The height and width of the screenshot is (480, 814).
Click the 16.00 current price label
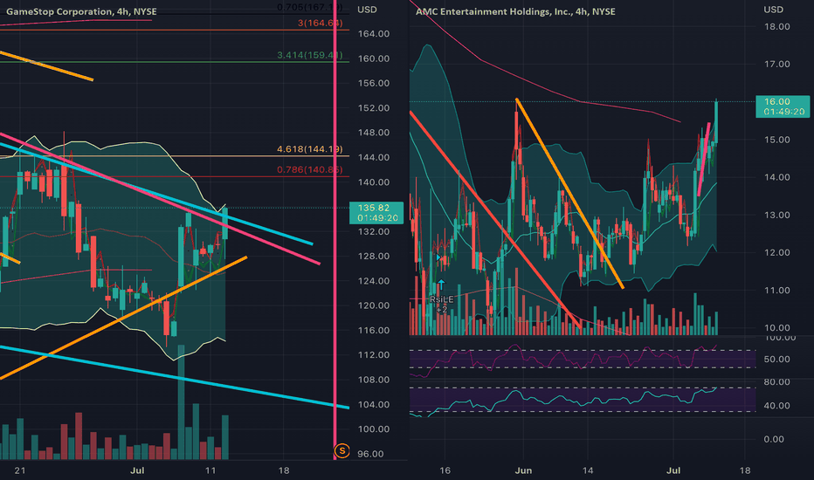783,106
